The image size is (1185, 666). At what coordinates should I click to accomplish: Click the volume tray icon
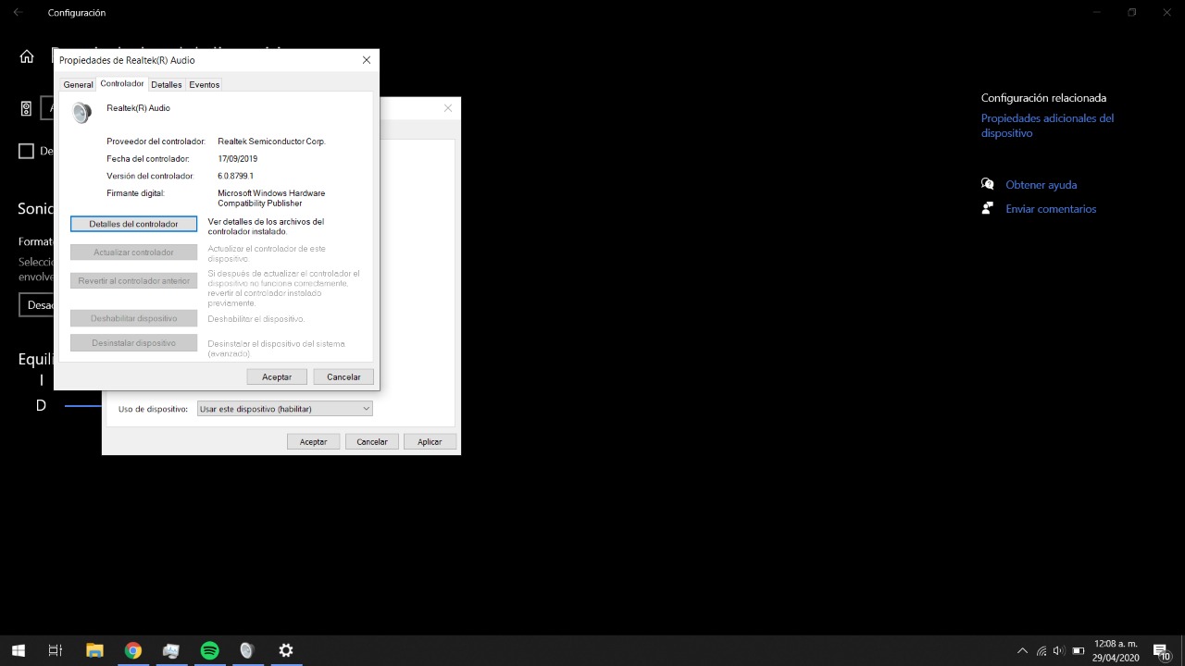pyautogui.click(x=1059, y=651)
